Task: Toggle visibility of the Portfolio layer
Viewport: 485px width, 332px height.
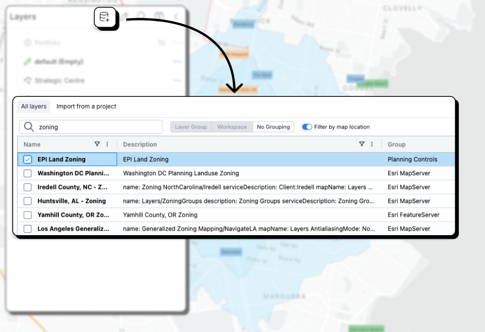Action: coord(162,43)
